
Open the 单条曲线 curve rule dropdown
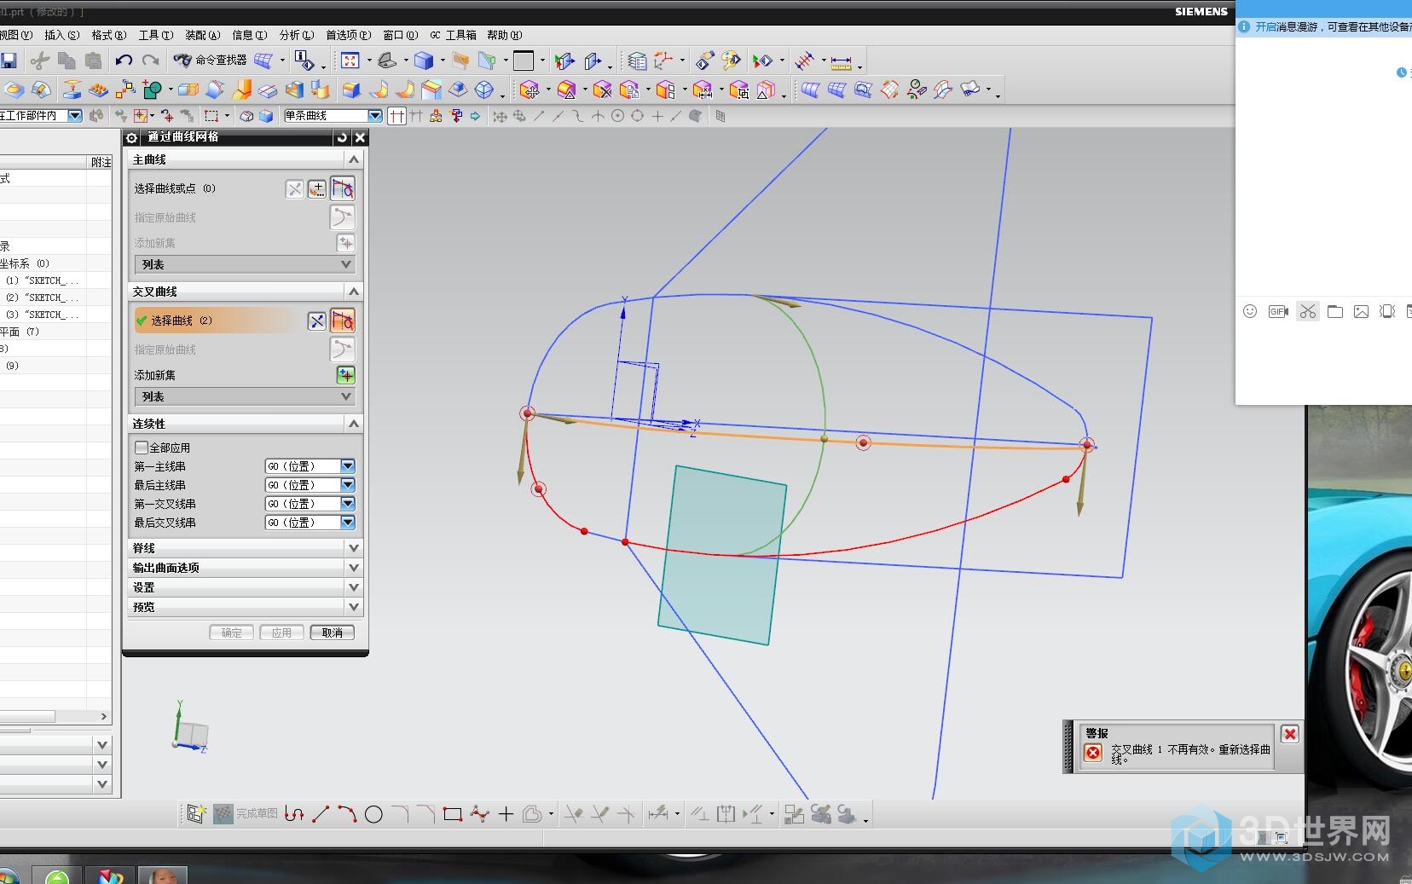point(374,116)
